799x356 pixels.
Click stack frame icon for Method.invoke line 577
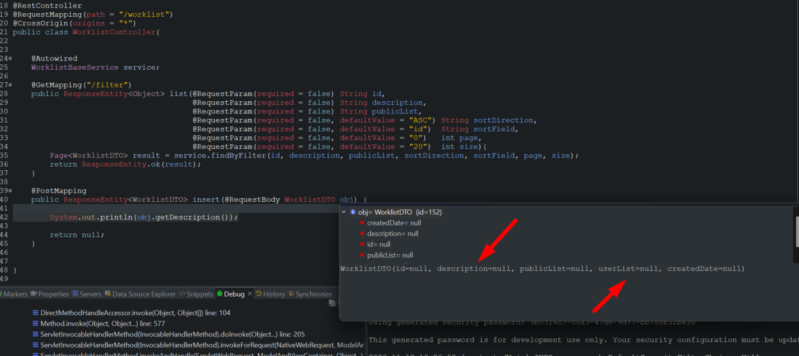[36, 324]
